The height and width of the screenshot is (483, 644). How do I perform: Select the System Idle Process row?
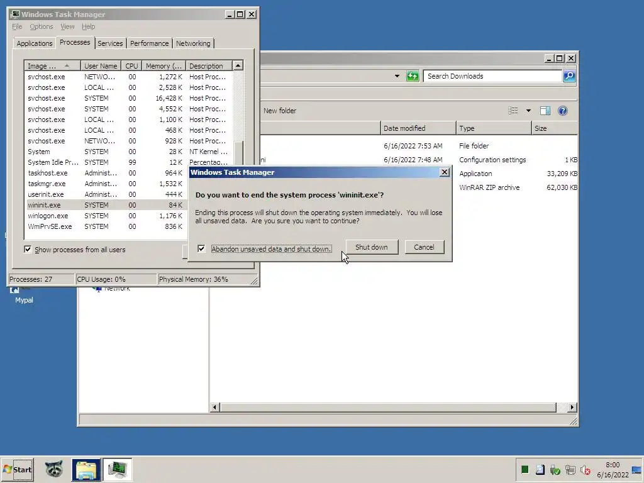128,162
